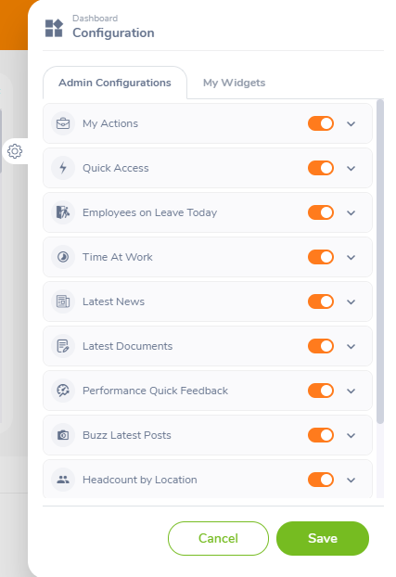Viewport: 396px width, 577px height.
Task: Click the My Actions briefcase icon
Action: [x=63, y=123]
